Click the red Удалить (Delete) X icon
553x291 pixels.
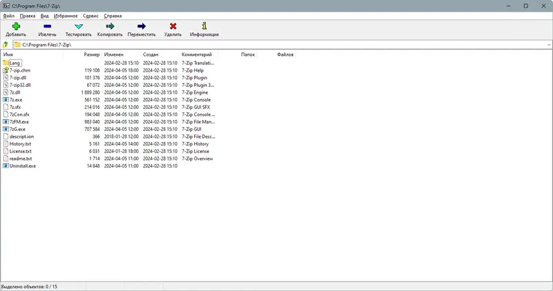click(x=173, y=26)
